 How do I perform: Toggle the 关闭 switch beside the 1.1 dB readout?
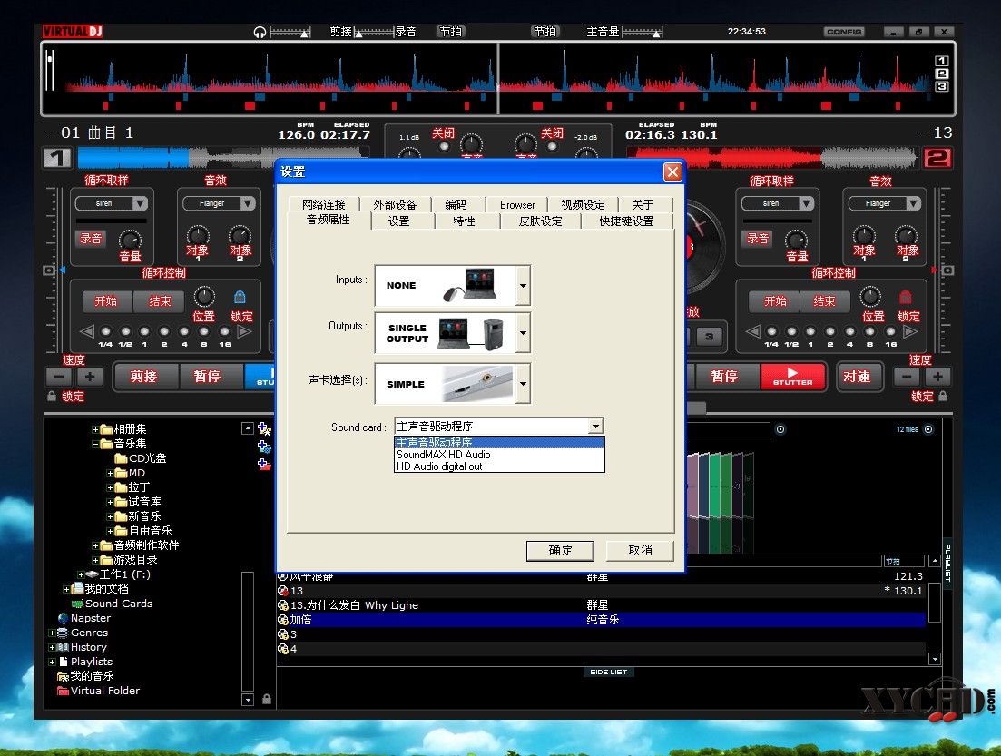click(x=444, y=146)
